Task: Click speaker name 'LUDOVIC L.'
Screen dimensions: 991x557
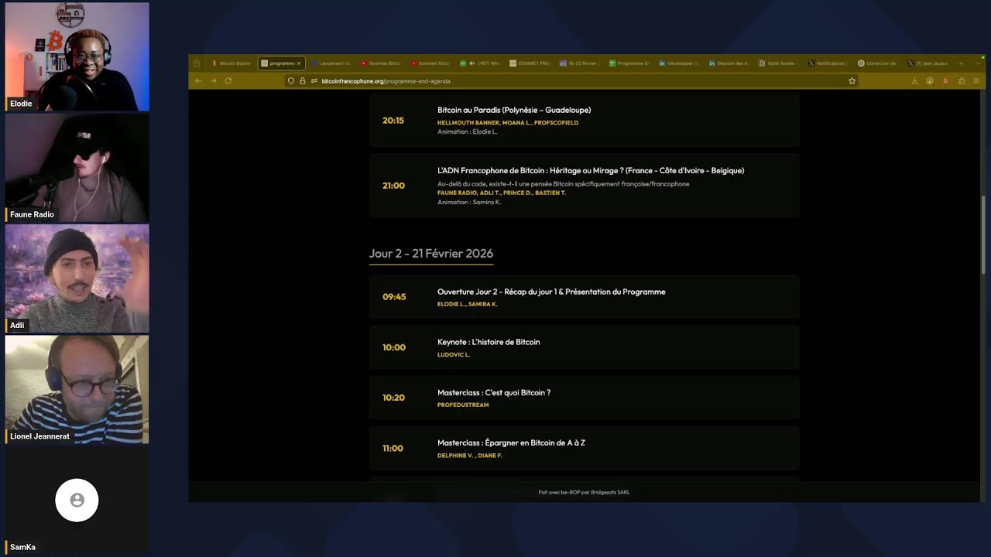Action: point(454,354)
